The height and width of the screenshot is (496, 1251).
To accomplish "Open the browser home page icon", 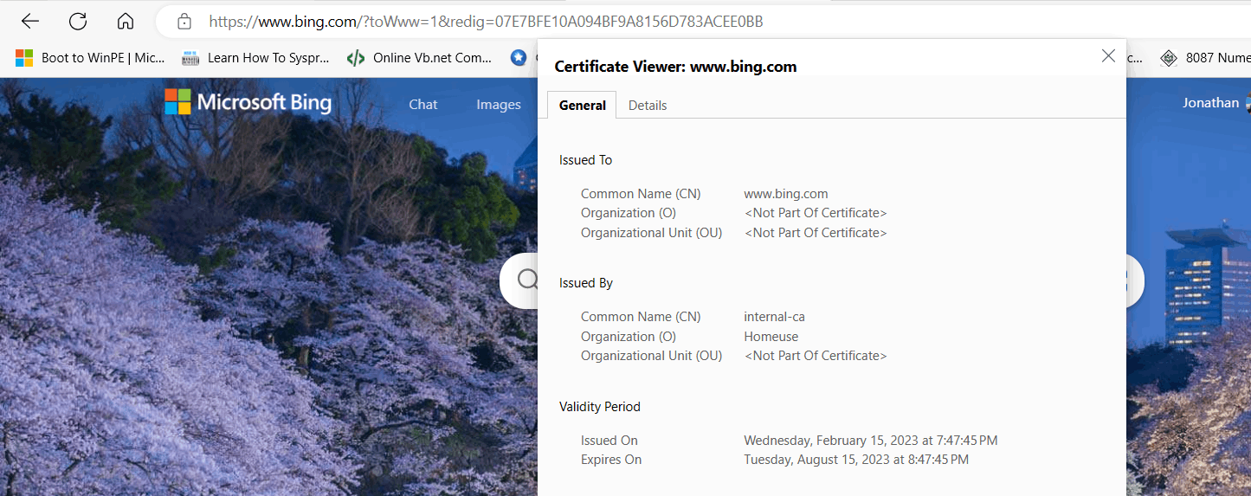I will pos(126,22).
